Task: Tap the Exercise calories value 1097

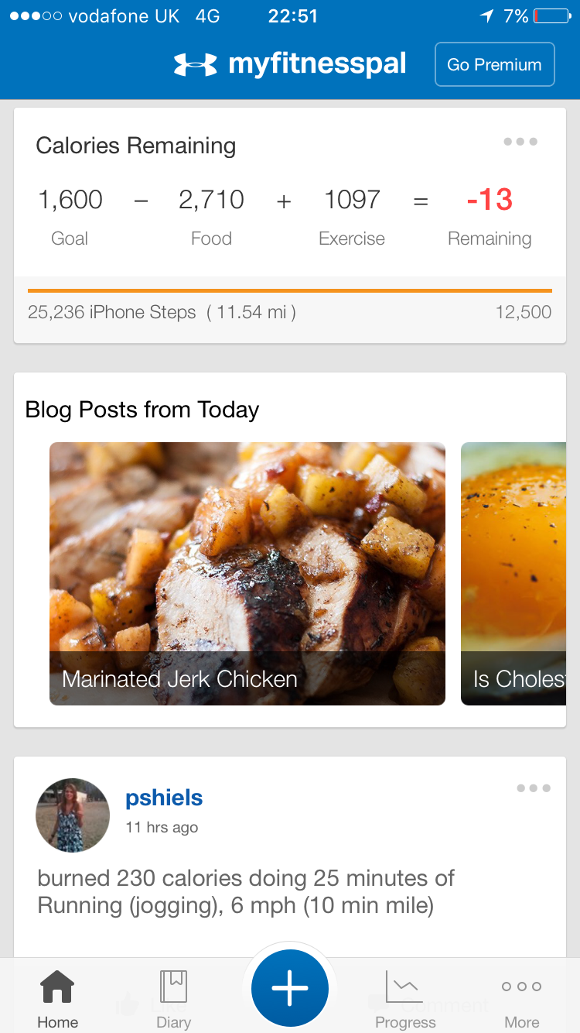Action: click(x=353, y=200)
